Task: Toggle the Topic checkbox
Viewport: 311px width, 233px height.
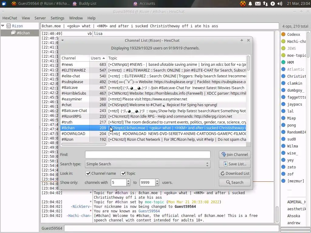Action: tap(123, 173)
